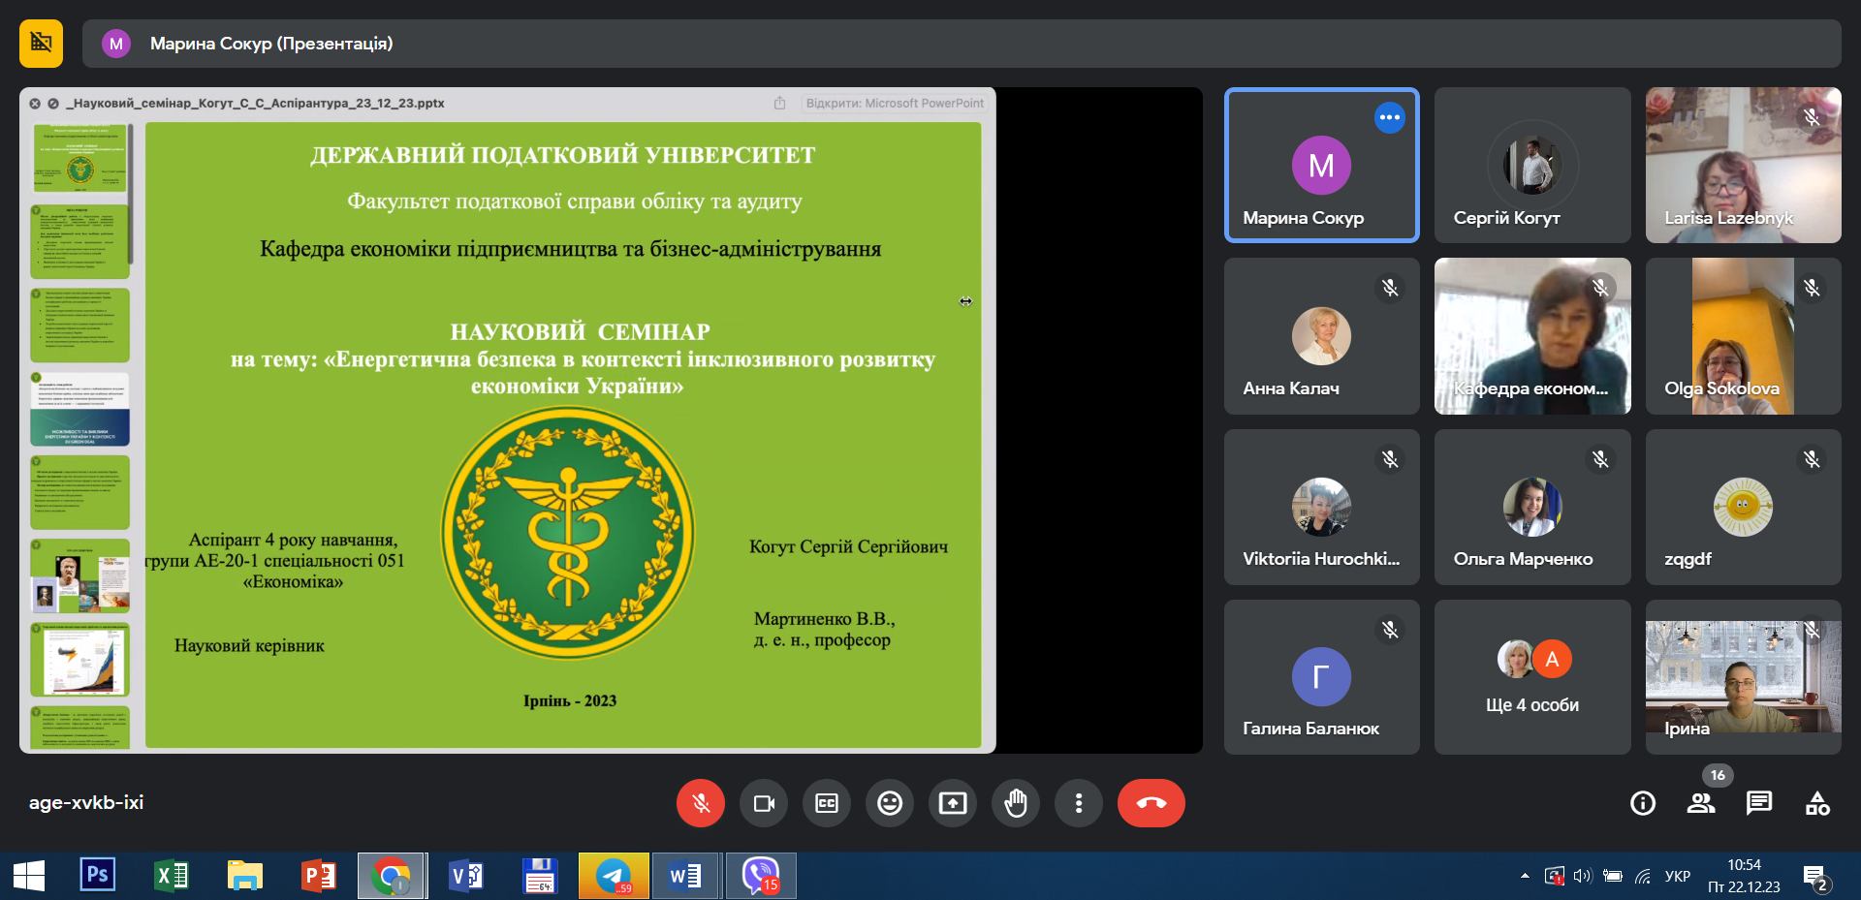Click the meeting code age-xvkb-ixi
The height and width of the screenshot is (900, 1861).
click(x=86, y=802)
